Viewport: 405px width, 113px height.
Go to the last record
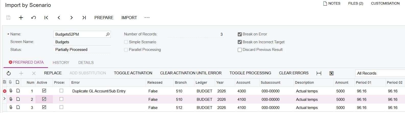click(x=84, y=18)
